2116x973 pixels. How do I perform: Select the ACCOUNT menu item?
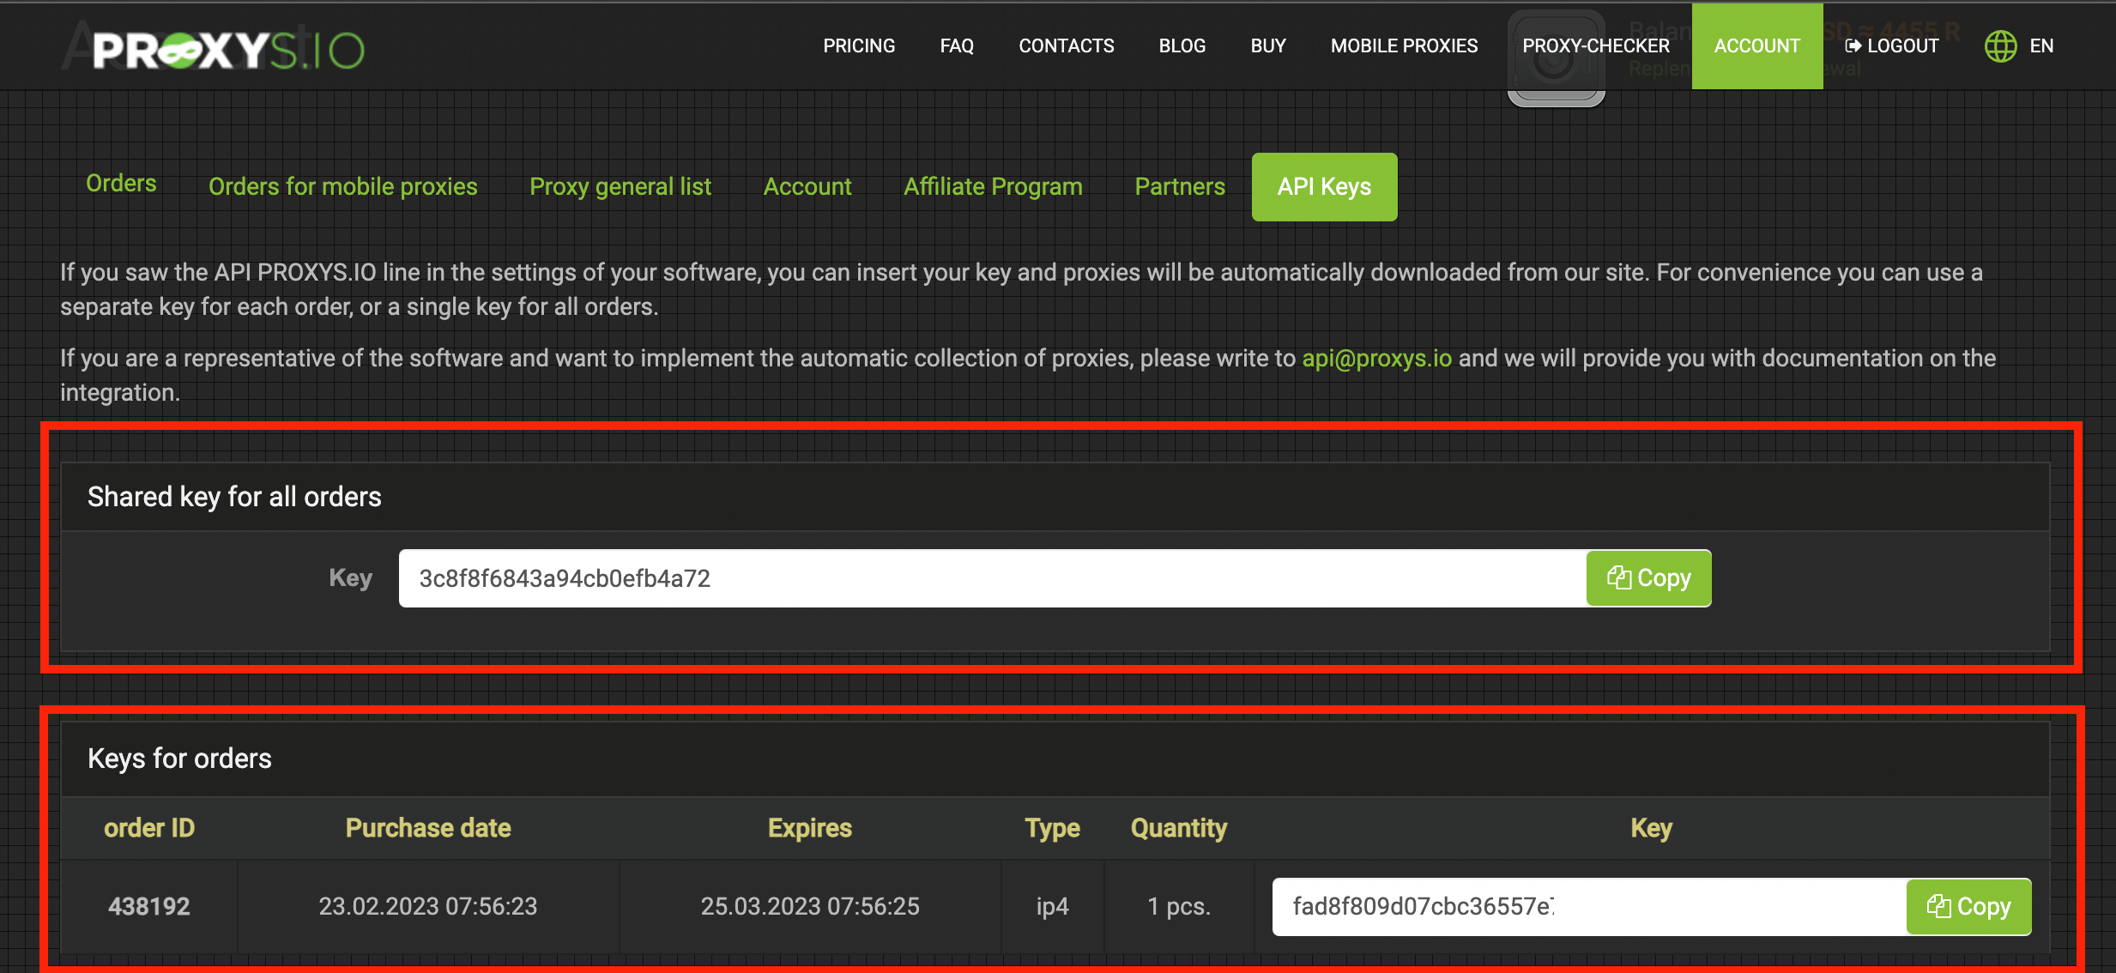1757,46
